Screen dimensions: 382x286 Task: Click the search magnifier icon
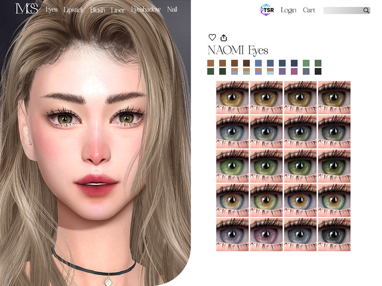click(x=366, y=10)
